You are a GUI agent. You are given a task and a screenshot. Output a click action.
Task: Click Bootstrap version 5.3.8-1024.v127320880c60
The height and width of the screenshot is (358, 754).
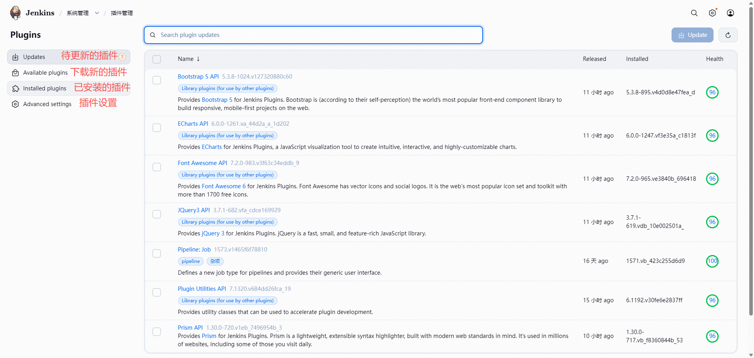click(x=257, y=77)
